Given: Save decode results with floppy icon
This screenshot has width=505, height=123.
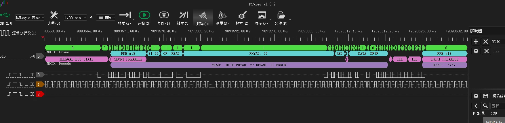Looking at the screenshot, I should click(486, 96).
